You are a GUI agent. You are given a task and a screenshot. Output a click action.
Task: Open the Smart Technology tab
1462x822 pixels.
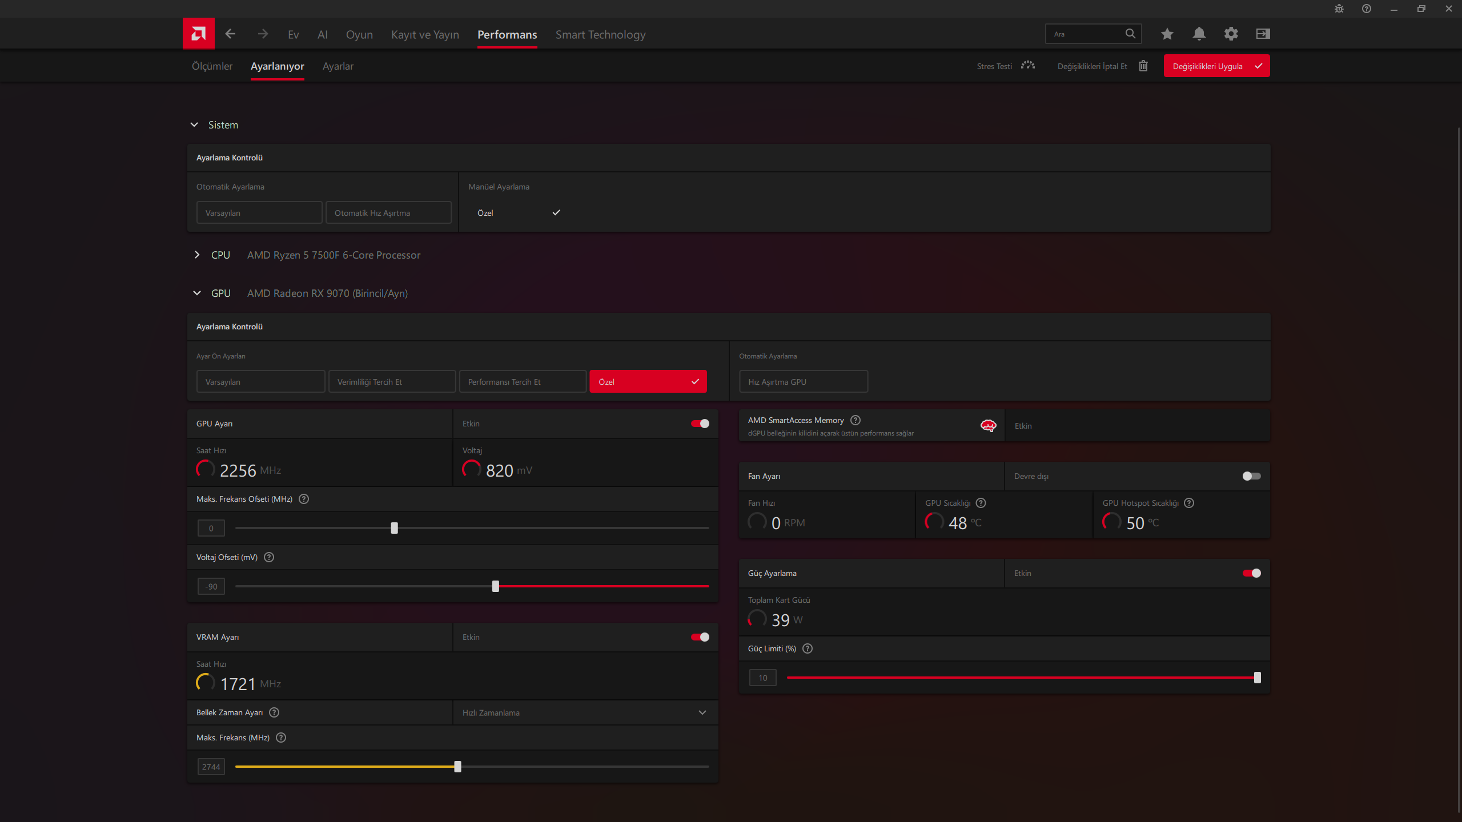(600, 34)
